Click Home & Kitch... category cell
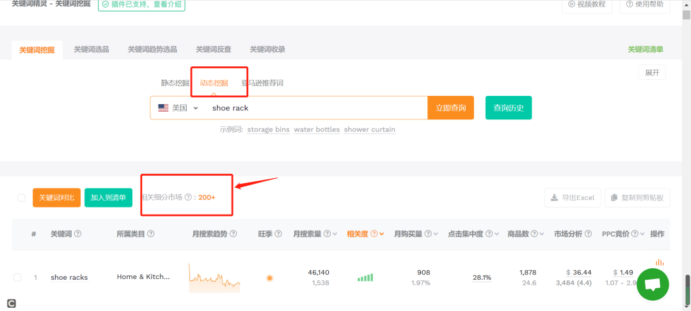 click(143, 277)
